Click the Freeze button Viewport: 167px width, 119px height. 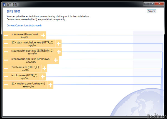(x=151, y=11)
